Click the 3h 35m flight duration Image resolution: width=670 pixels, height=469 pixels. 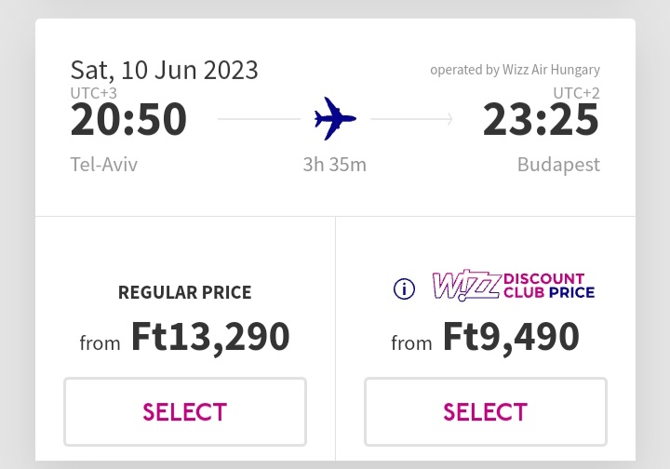click(335, 165)
